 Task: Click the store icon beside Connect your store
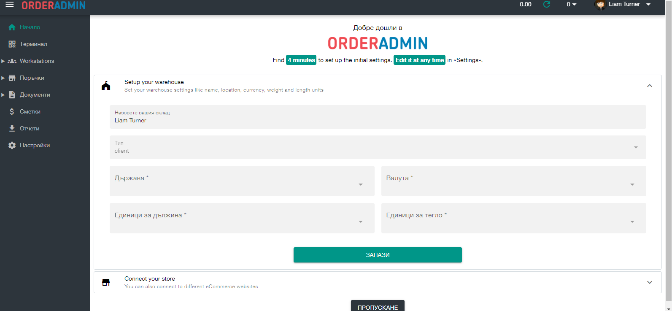pos(106,282)
